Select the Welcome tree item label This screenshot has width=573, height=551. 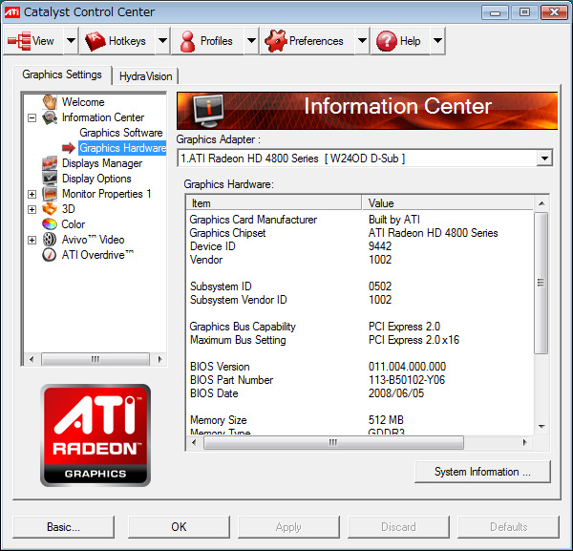click(x=83, y=102)
